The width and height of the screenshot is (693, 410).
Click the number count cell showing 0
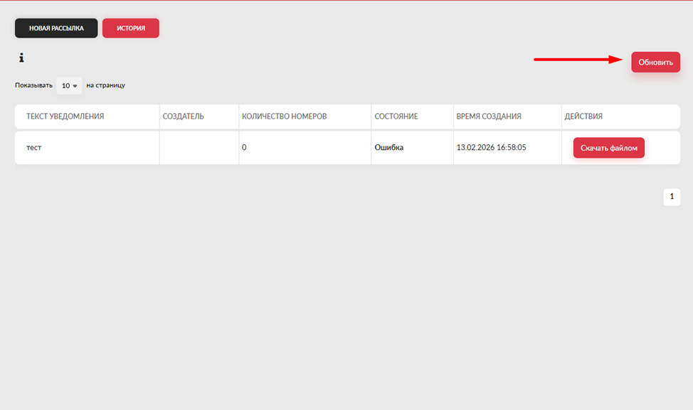click(244, 148)
